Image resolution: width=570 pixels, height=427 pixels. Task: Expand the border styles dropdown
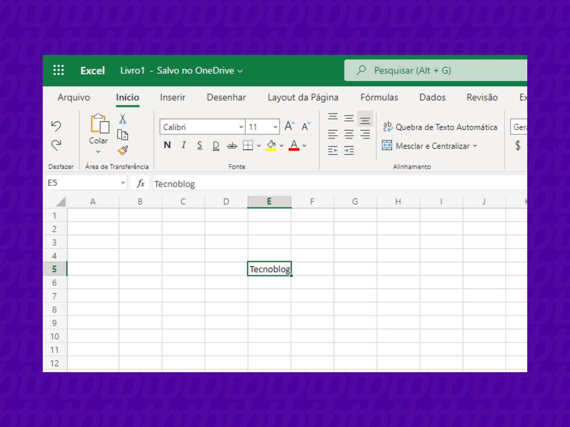[x=258, y=145]
